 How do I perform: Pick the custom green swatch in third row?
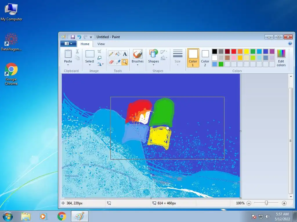[221, 64]
